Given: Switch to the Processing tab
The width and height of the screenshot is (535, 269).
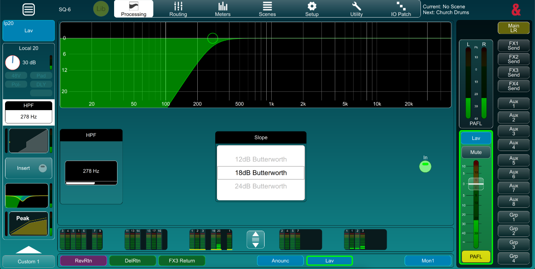Looking at the screenshot, I should (133, 9).
